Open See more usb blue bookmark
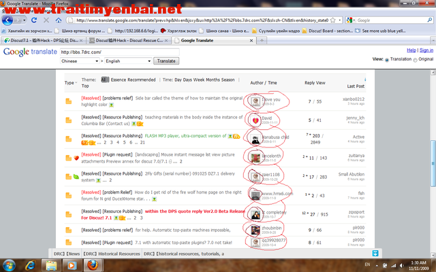 pos(380,31)
